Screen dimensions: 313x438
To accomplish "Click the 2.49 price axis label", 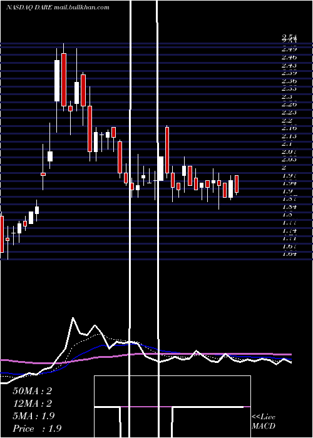I will 289,49.
